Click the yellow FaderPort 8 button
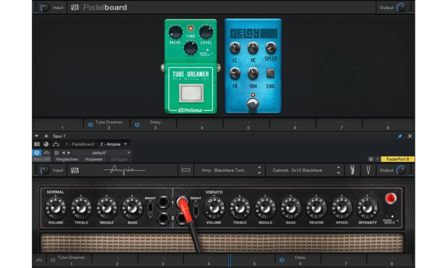Screen dimensions: 447x268 398,159
